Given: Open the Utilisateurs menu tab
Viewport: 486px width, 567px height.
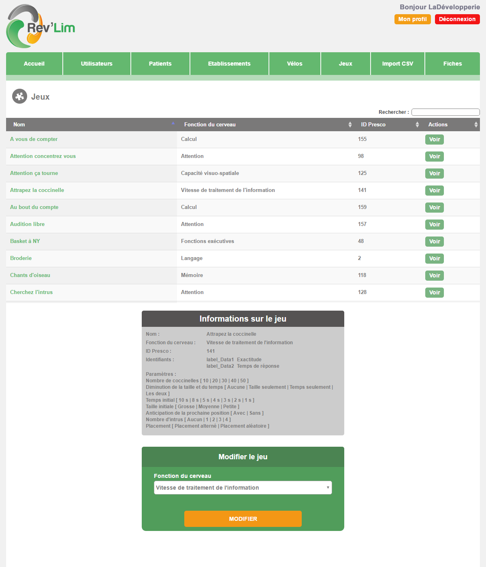Looking at the screenshot, I should pos(96,64).
